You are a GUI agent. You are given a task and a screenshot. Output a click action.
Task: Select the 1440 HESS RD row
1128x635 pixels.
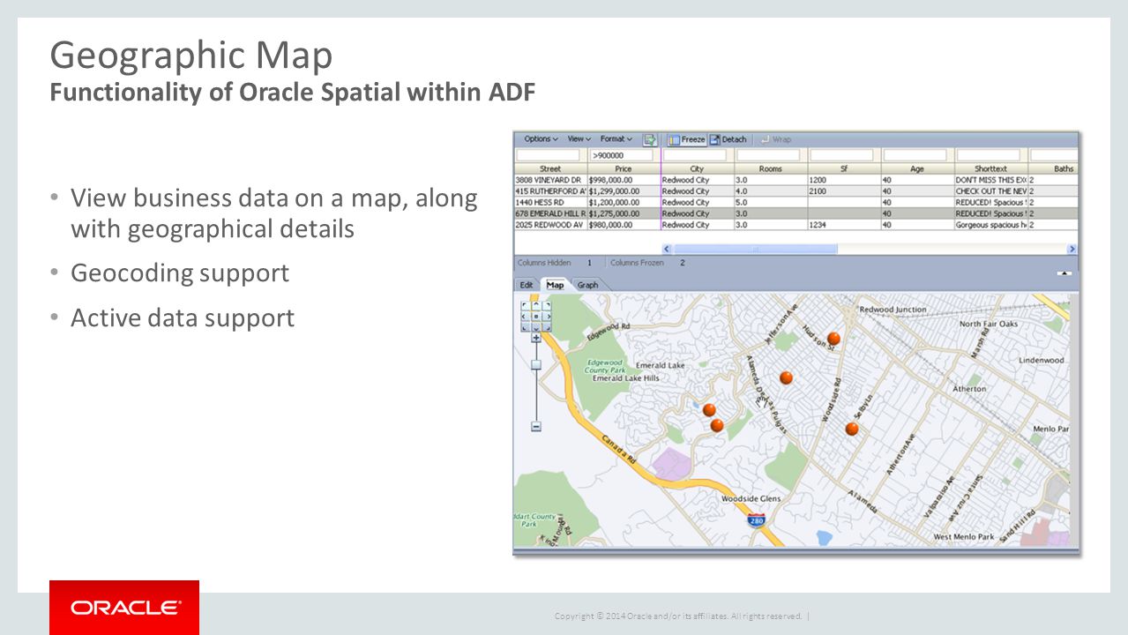(x=796, y=202)
